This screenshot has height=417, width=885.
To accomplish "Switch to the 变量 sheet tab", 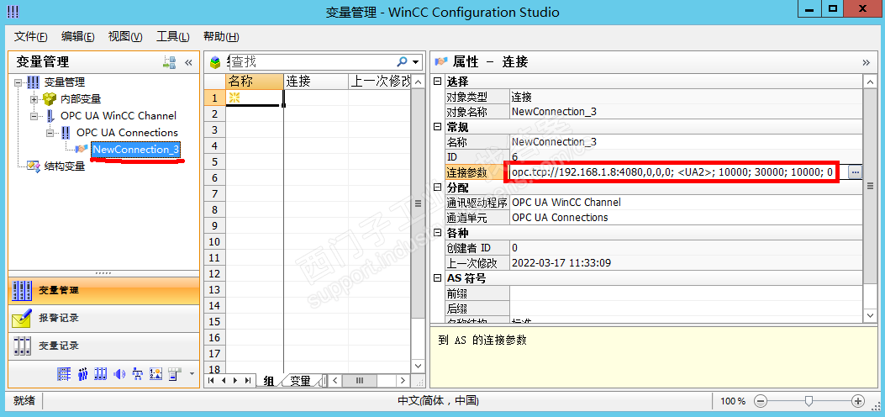I will pos(300,381).
